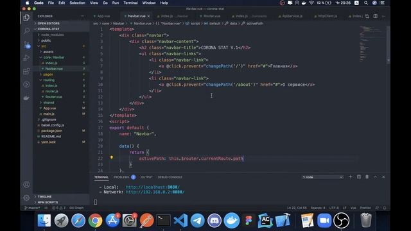Viewport: 411px width, 231px height.
Task: Open the Accounts menu icon
Action: pyautogui.click(x=26, y=184)
